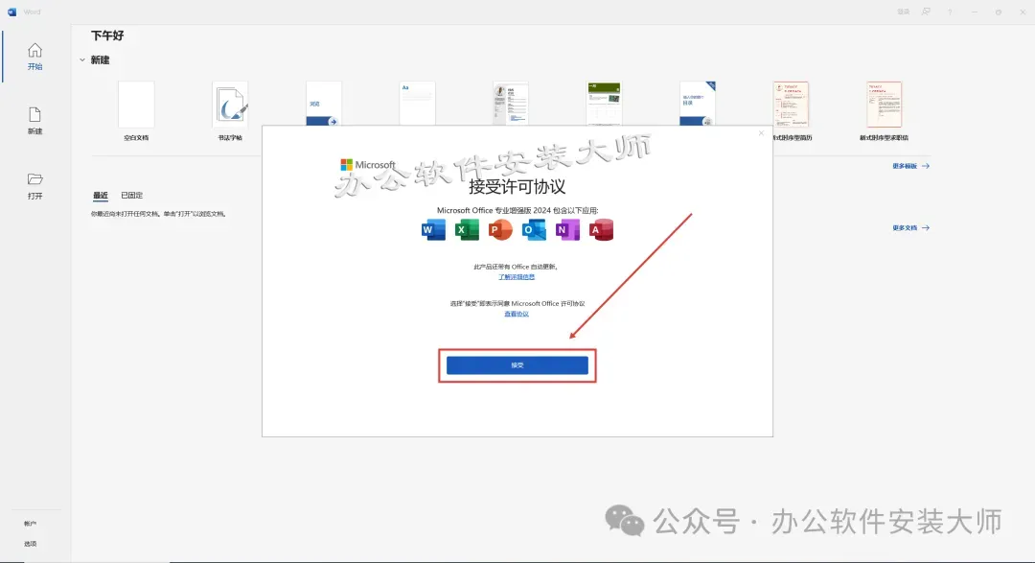Viewport: 1035px width, 563px height.
Task: Open the 查看协议 link in the dialog
Action: [x=517, y=314]
